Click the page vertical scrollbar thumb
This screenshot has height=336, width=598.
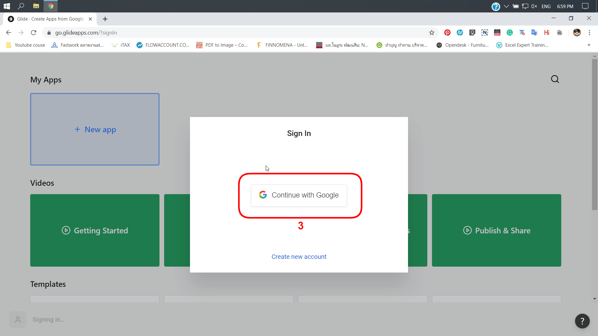pyautogui.click(x=595, y=134)
